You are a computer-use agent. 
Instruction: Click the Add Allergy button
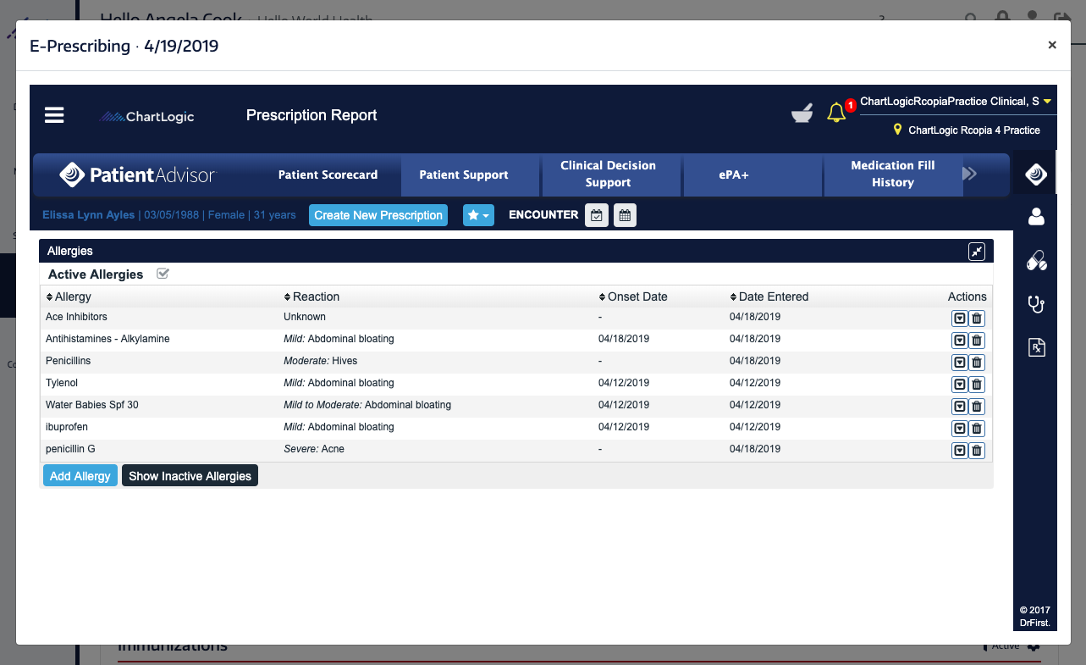point(80,476)
